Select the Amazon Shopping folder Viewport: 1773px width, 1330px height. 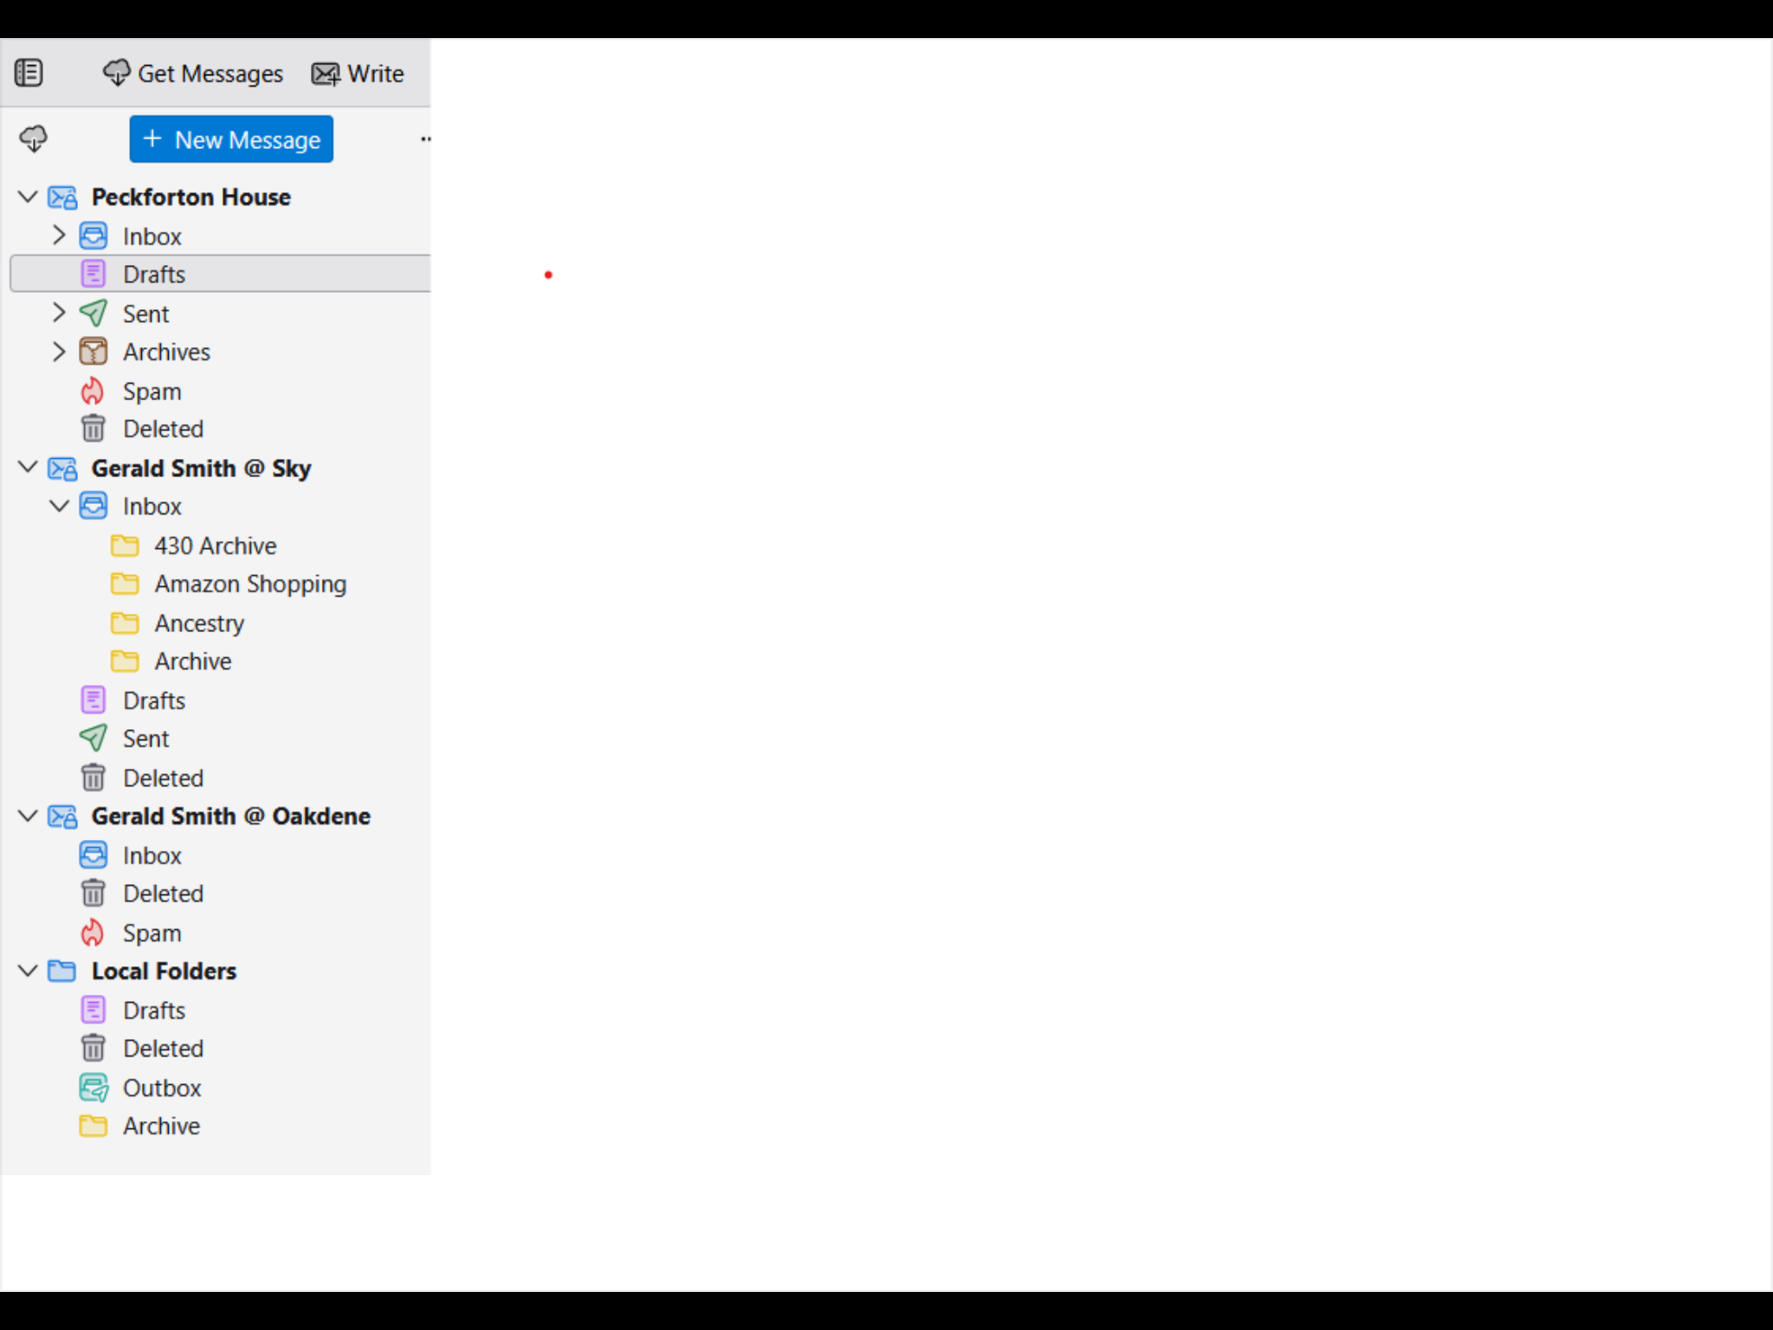249,584
